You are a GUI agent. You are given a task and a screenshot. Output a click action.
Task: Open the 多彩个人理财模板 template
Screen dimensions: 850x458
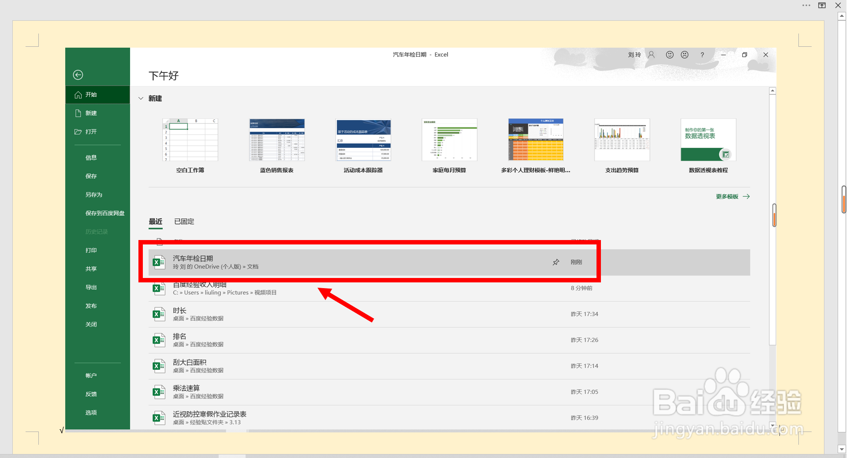536,146
